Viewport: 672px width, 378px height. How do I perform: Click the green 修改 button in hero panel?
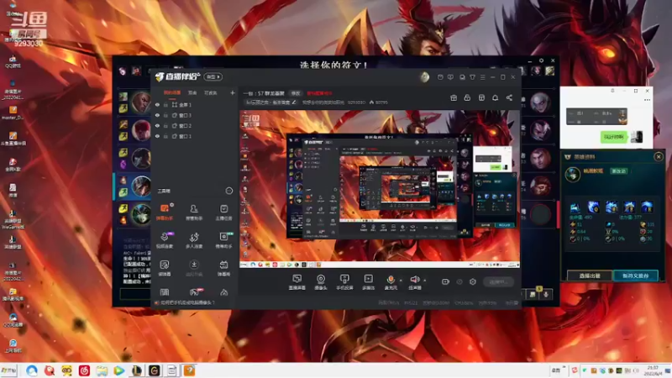(618, 171)
